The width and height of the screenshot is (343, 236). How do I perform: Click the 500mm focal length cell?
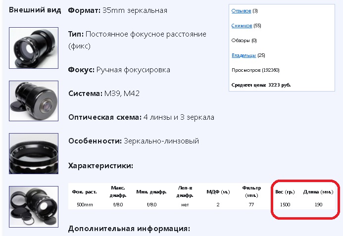85,205
